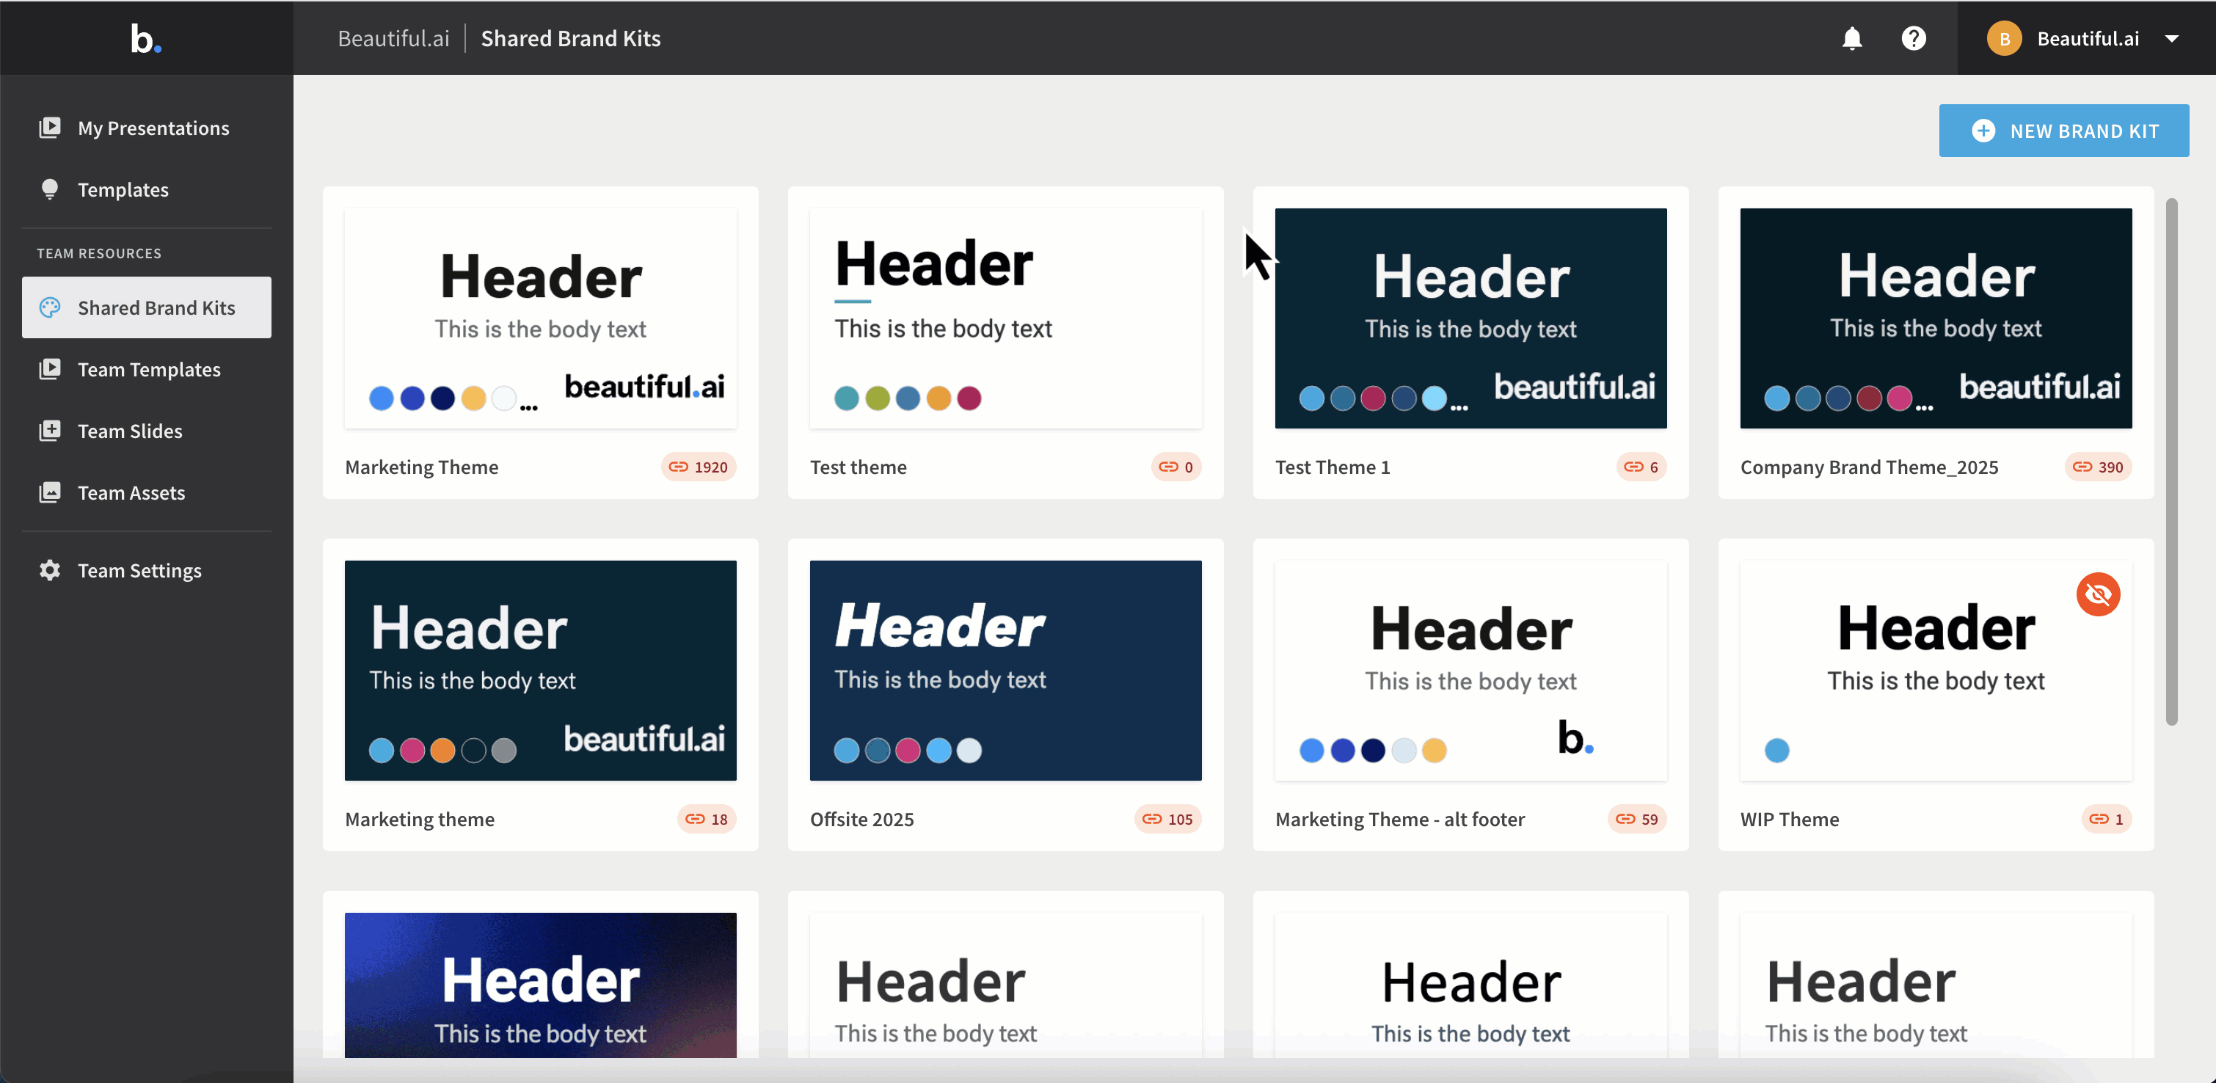The width and height of the screenshot is (2216, 1083).
Task: Click the Shared Brand Kits header title
Action: point(570,39)
